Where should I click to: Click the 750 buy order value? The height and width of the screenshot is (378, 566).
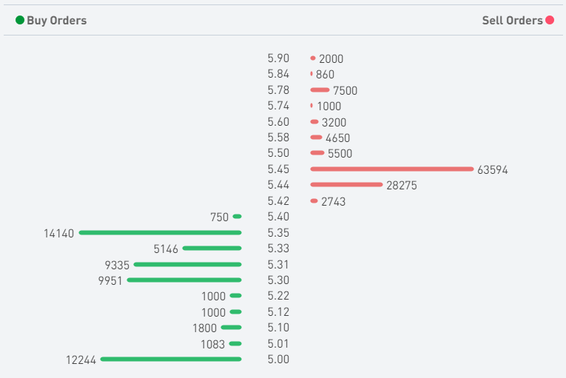coord(220,217)
